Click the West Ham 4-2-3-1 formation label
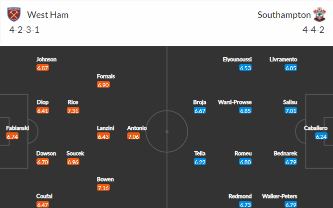 (x=24, y=30)
